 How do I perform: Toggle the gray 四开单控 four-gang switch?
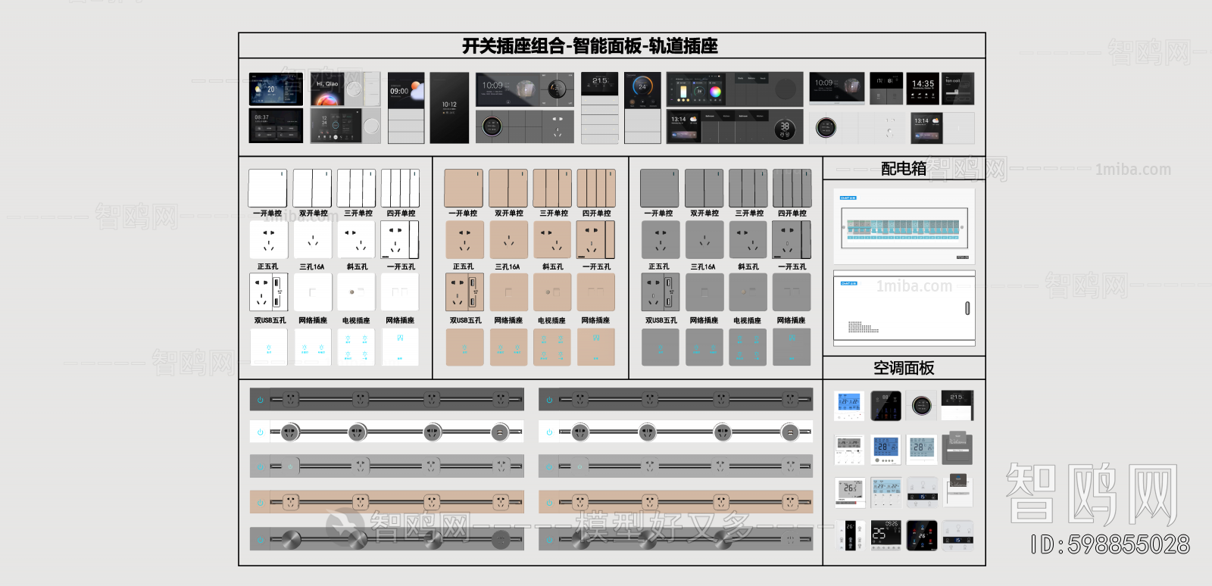pos(792,188)
